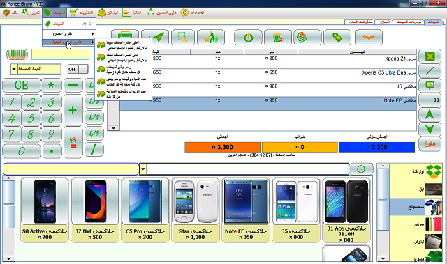Select the سامسونج Samsung category
Screen dimensions: 447x264
[416, 207]
